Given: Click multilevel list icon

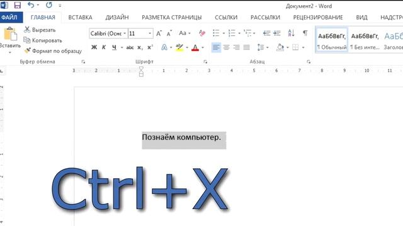Looking at the screenshot, I should point(247,33).
